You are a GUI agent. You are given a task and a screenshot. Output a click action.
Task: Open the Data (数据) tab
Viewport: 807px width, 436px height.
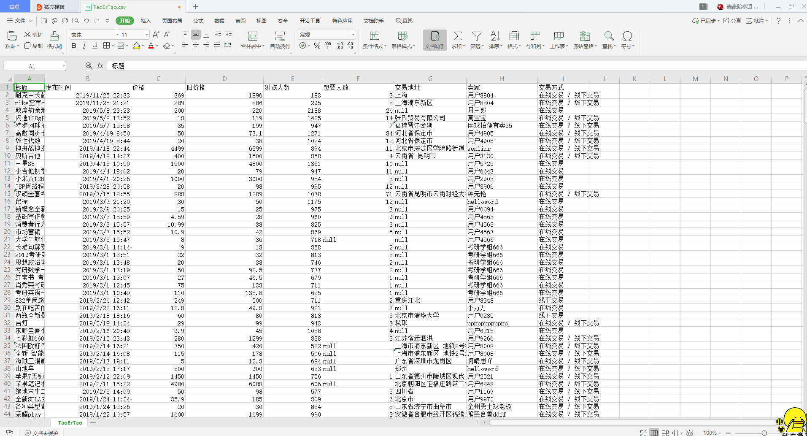pyautogui.click(x=219, y=21)
